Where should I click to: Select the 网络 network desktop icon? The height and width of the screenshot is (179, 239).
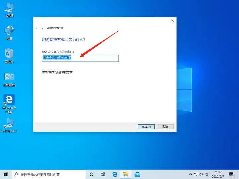coord(9,33)
